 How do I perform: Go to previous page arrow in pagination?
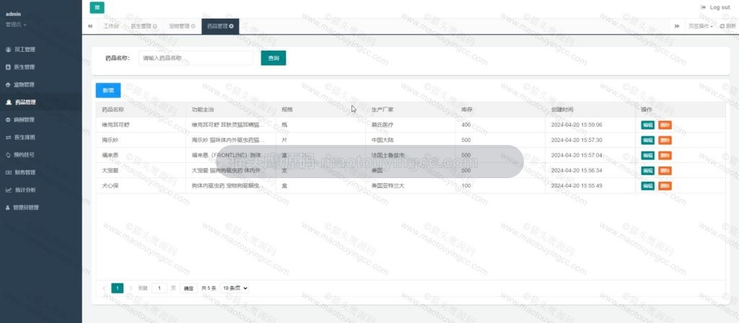click(104, 288)
